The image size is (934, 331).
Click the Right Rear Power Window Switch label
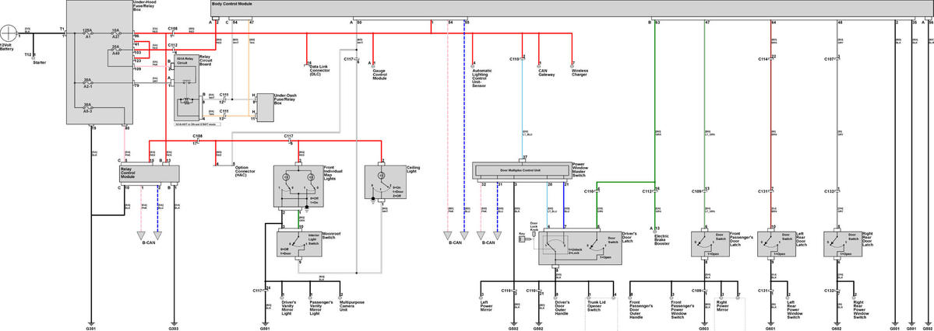862,308
